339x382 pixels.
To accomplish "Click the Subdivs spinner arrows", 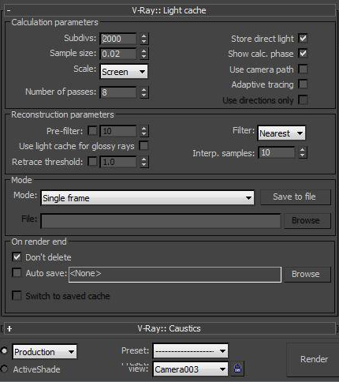I will (143, 39).
